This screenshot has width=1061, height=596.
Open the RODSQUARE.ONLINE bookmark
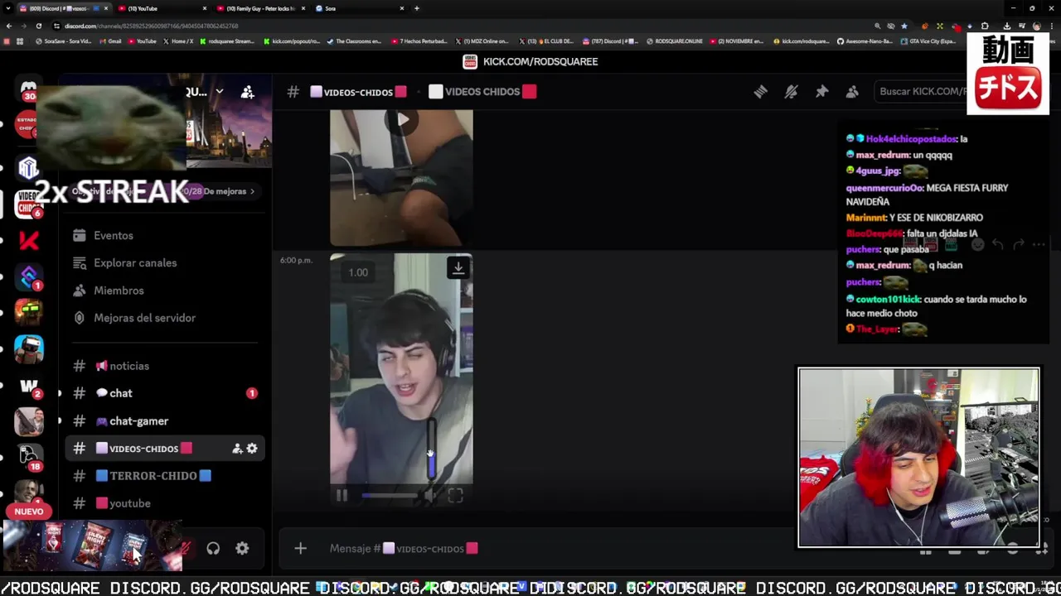point(674,41)
